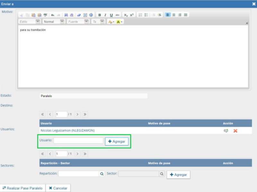Apply subscript formatting
257x192 pixels.
[126, 15]
